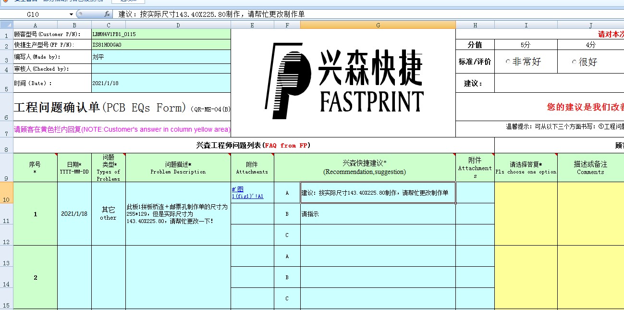Select row 6 header
The height and width of the screenshot is (310, 624).
7,107
